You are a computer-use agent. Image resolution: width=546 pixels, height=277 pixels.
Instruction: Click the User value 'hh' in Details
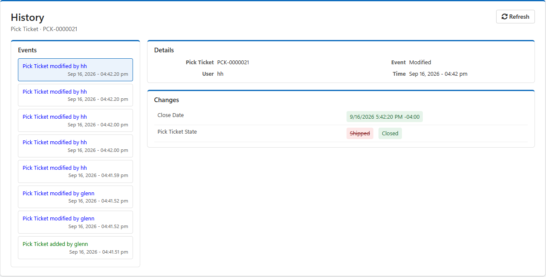point(220,74)
